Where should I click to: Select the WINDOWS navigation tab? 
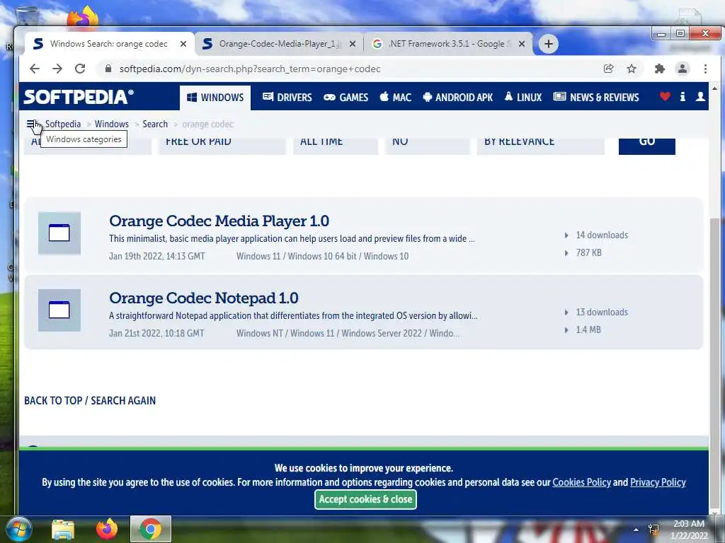click(x=215, y=98)
